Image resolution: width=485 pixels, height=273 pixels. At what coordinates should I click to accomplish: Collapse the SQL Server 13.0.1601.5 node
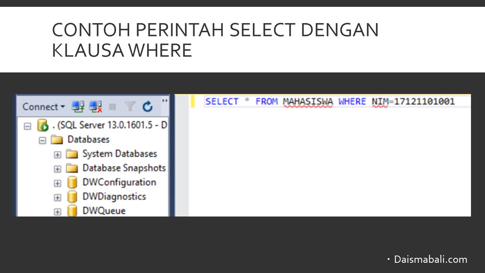(27, 126)
